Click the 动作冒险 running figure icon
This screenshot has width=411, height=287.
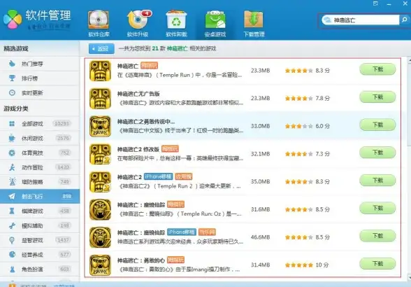tap(12, 167)
